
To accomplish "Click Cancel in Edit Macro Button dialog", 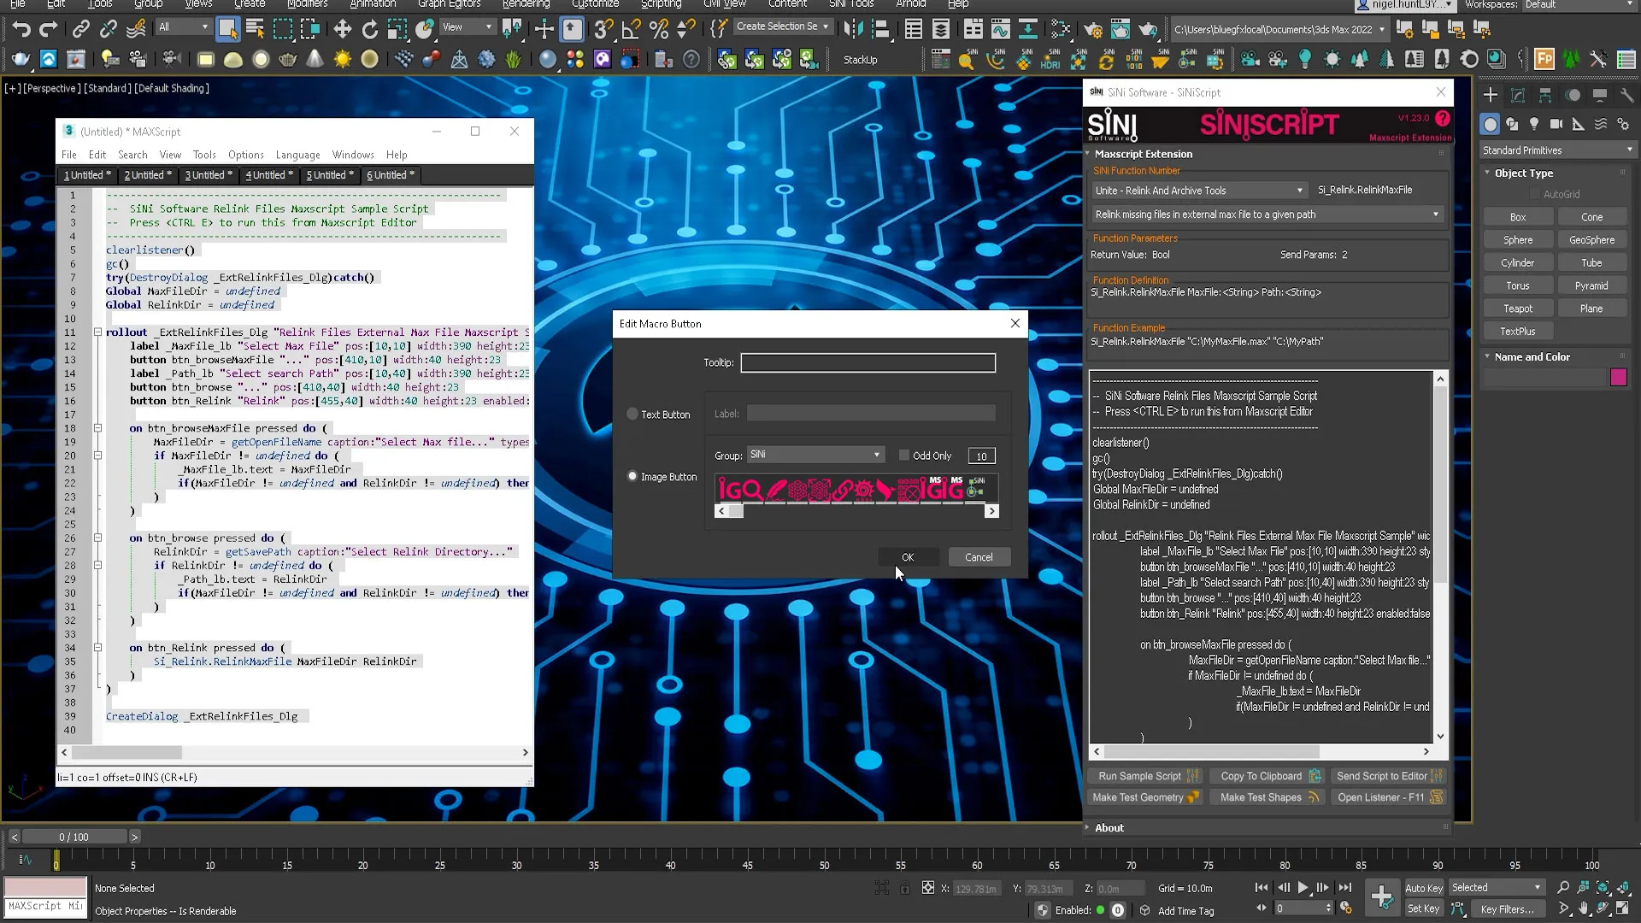I will (979, 557).
